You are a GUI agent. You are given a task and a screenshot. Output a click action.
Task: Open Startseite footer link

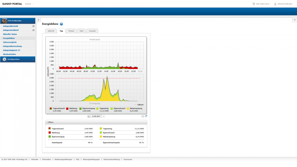(35, 160)
